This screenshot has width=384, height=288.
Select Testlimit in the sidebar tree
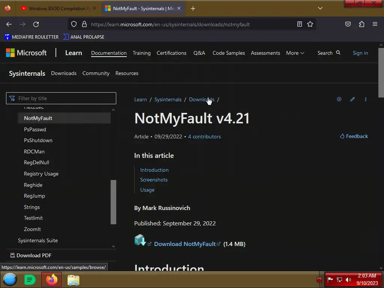[33, 218]
